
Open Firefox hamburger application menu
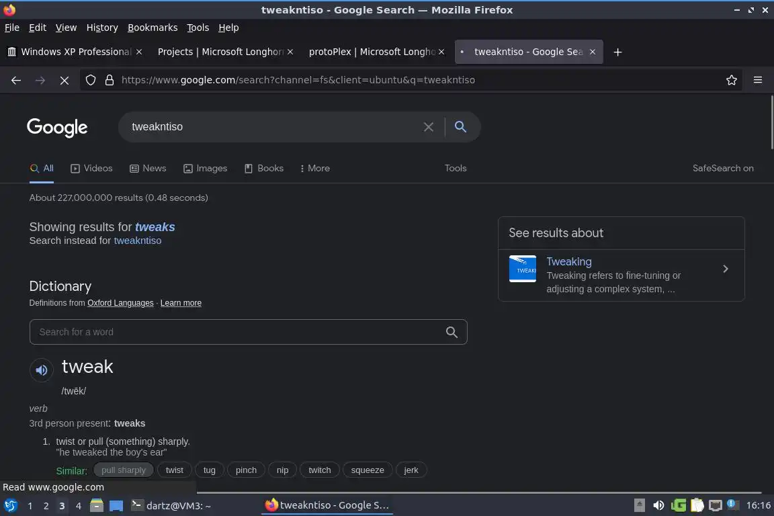click(758, 80)
